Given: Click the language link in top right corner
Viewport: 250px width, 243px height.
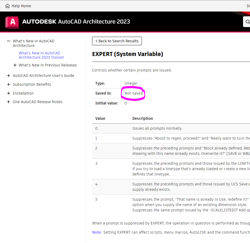Looking at the screenshot, I should 248,6.
